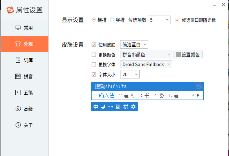The image size is (229, 156).
Task: Click the punctuation mode icon in status bar
Action: pyautogui.click(x=110, y=107)
